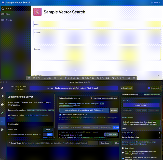Click Reset to Default Settings
Viewport: 163px width, 160px height.
point(152,95)
